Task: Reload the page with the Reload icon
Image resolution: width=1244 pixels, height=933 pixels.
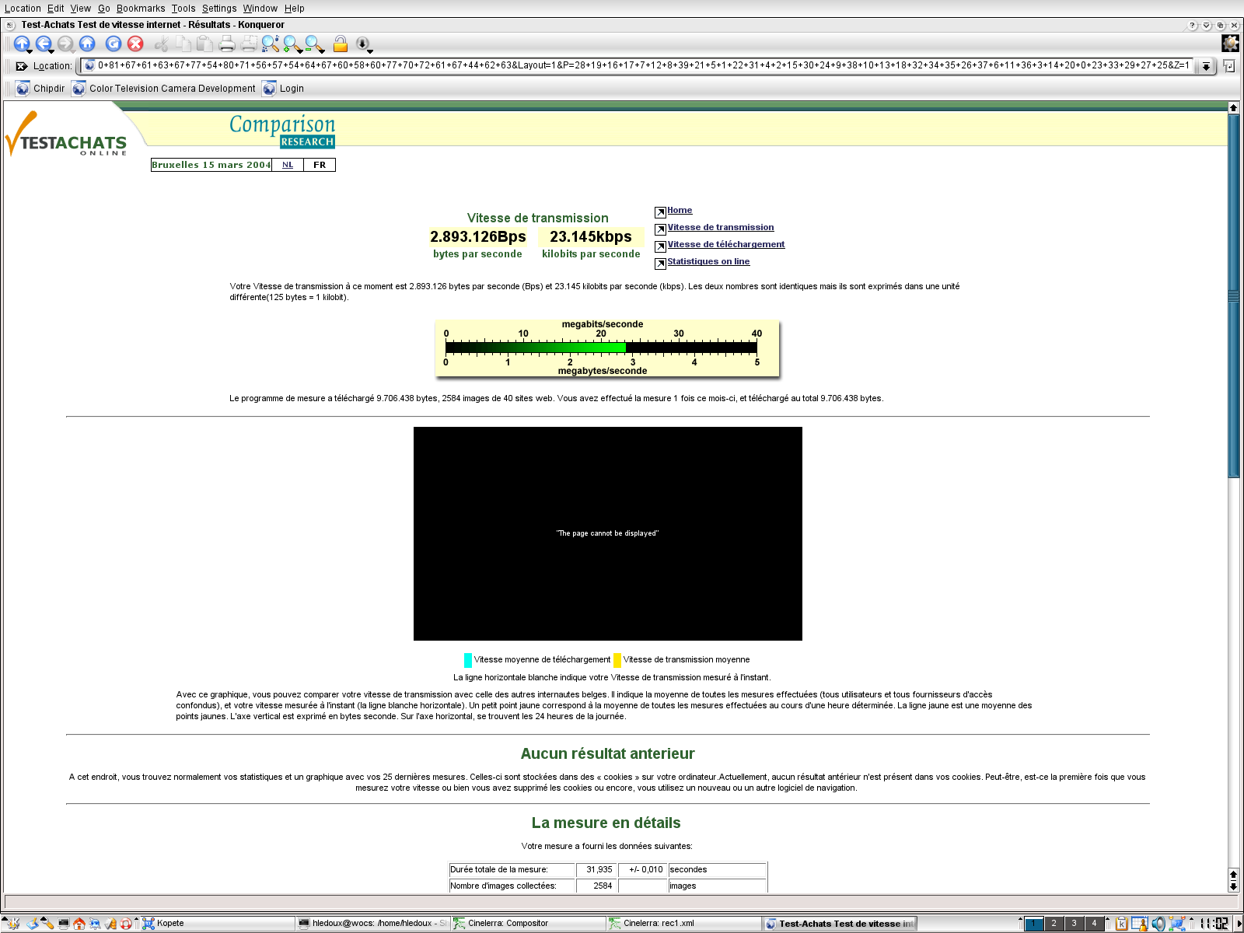Action: coord(114,44)
